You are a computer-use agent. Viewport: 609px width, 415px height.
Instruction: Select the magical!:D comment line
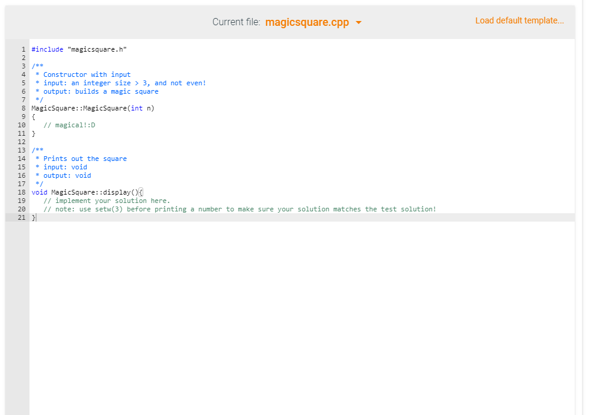pyautogui.click(x=68, y=124)
